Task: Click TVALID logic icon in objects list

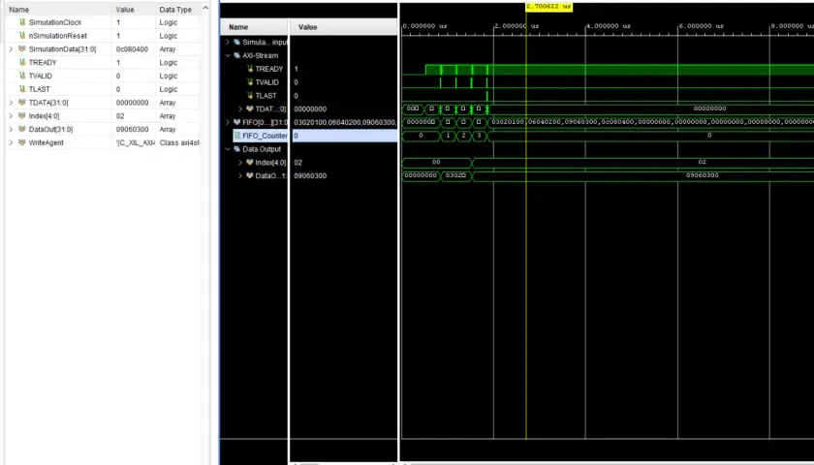Action: [x=21, y=76]
